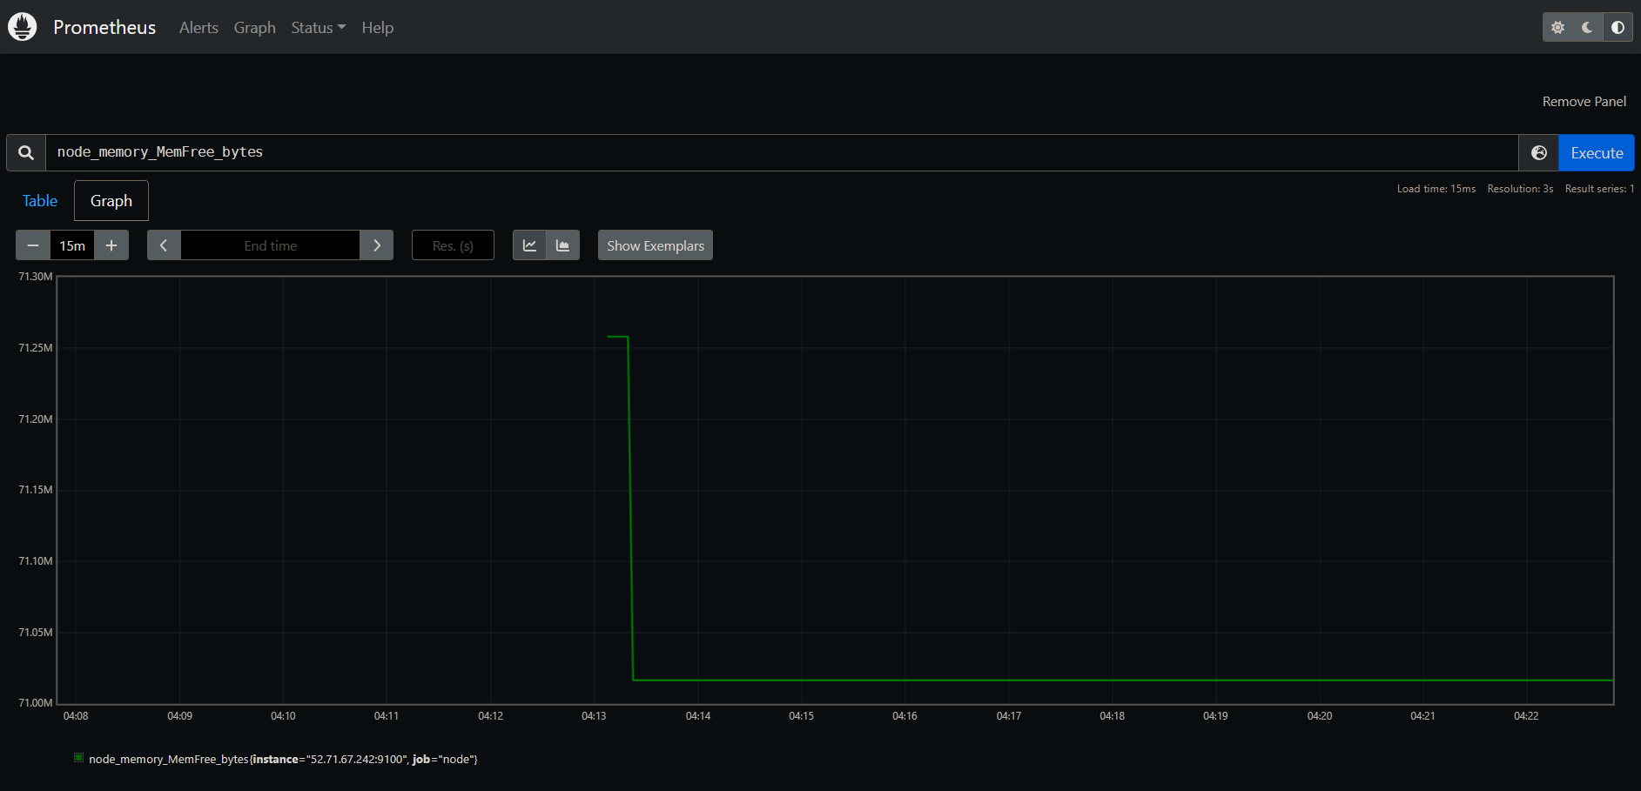1641x791 pixels.
Task: Click the Load time: 15ms text
Action: 1436,189
